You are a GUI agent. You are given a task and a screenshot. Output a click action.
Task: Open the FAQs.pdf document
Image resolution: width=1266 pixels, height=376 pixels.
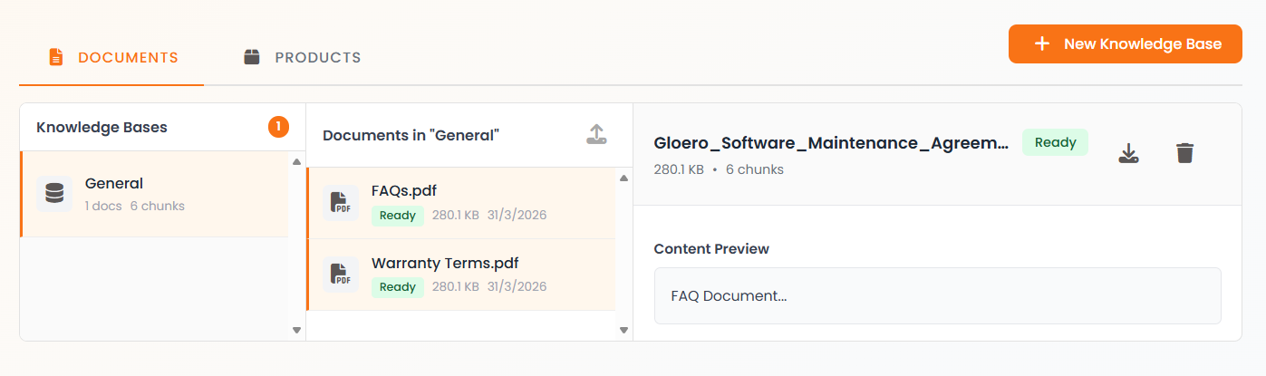[460, 203]
